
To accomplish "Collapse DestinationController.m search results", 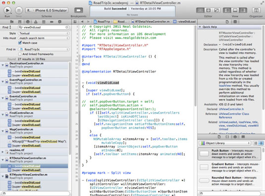I will pyautogui.click(x=2, y=65).
